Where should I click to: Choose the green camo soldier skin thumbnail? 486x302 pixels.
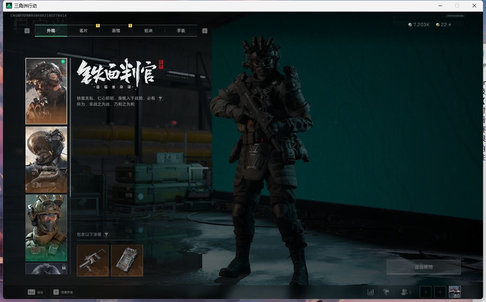click(46, 228)
